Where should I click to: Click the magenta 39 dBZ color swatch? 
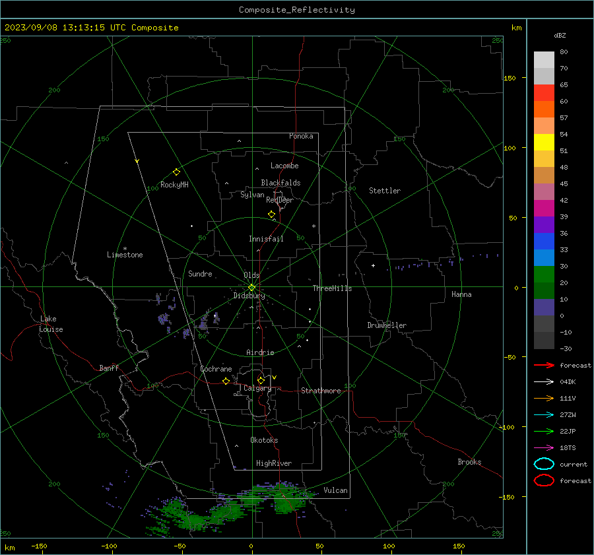click(544, 209)
